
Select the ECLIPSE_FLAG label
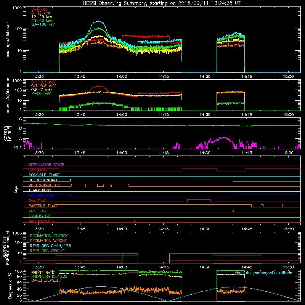pyautogui.click(x=42, y=196)
